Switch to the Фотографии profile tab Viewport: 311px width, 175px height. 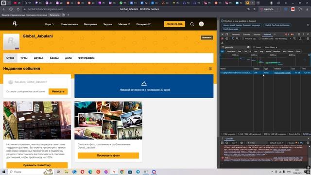click(x=86, y=58)
